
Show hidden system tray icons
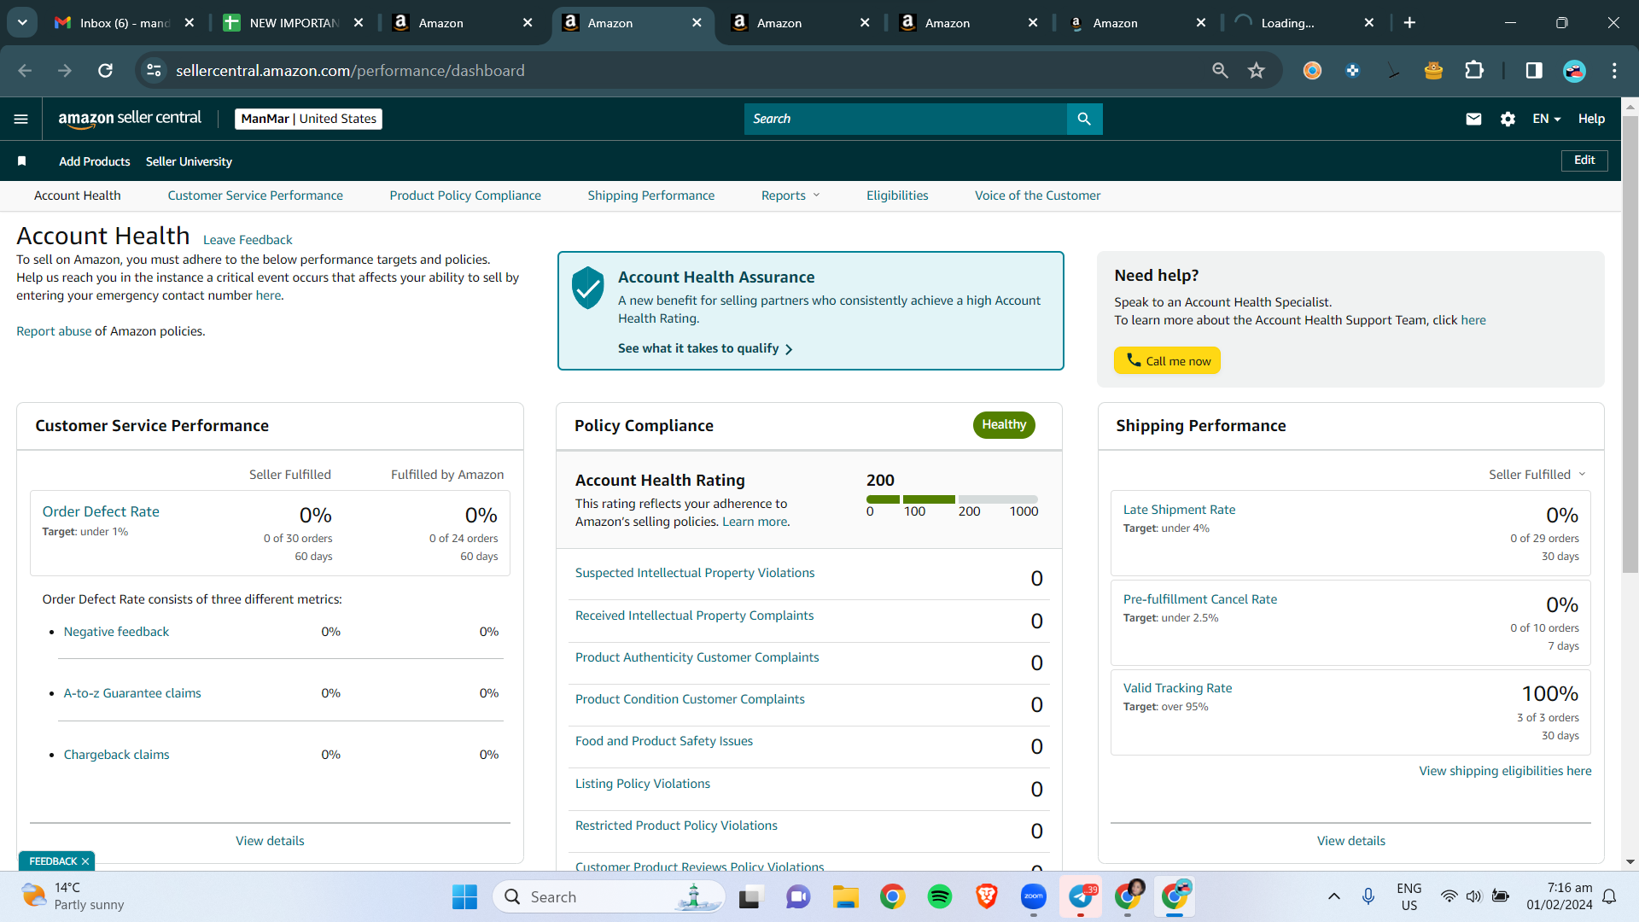pos(1333,896)
